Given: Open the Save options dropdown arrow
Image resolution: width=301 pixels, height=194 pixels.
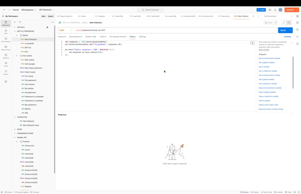Looking at the screenshot, I should 276,22.
